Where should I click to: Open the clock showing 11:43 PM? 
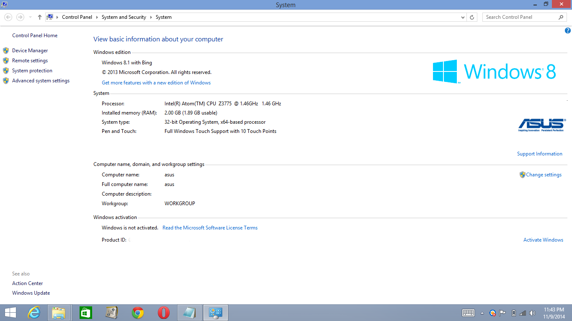click(x=554, y=313)
